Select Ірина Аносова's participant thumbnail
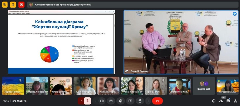 point(37,86)
